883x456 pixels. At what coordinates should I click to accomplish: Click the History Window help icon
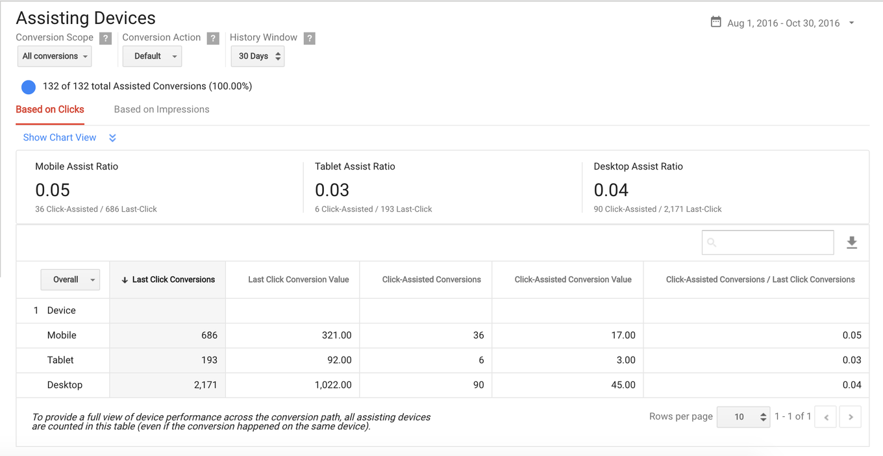[x=309, y=38]
